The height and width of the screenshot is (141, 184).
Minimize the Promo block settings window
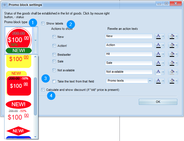pyautogui.click(x=159, y=4)
